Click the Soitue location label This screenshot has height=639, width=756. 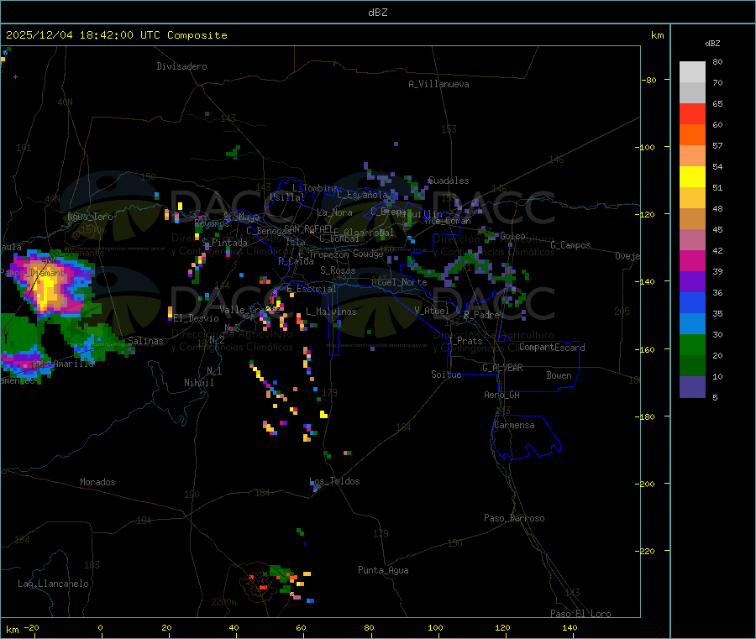tap(446, 374)
